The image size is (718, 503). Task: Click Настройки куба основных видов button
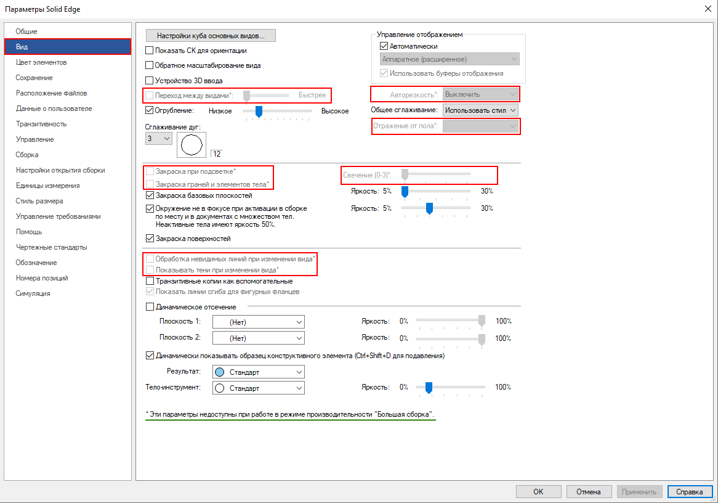pyautogui.click(x=211, y=36)
